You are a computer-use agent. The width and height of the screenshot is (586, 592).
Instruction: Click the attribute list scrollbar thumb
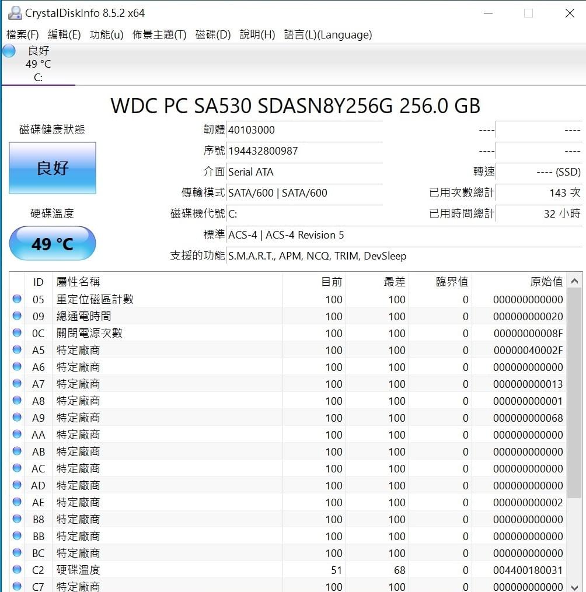[x=575, y=393]
